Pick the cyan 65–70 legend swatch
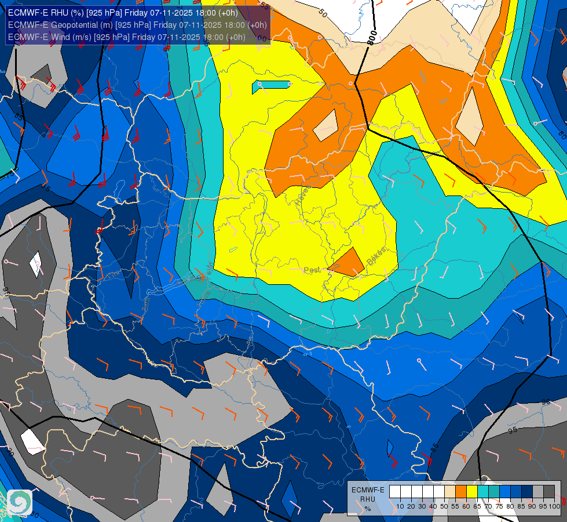Viewport: 567px width, 522px height. click(483, 491)
